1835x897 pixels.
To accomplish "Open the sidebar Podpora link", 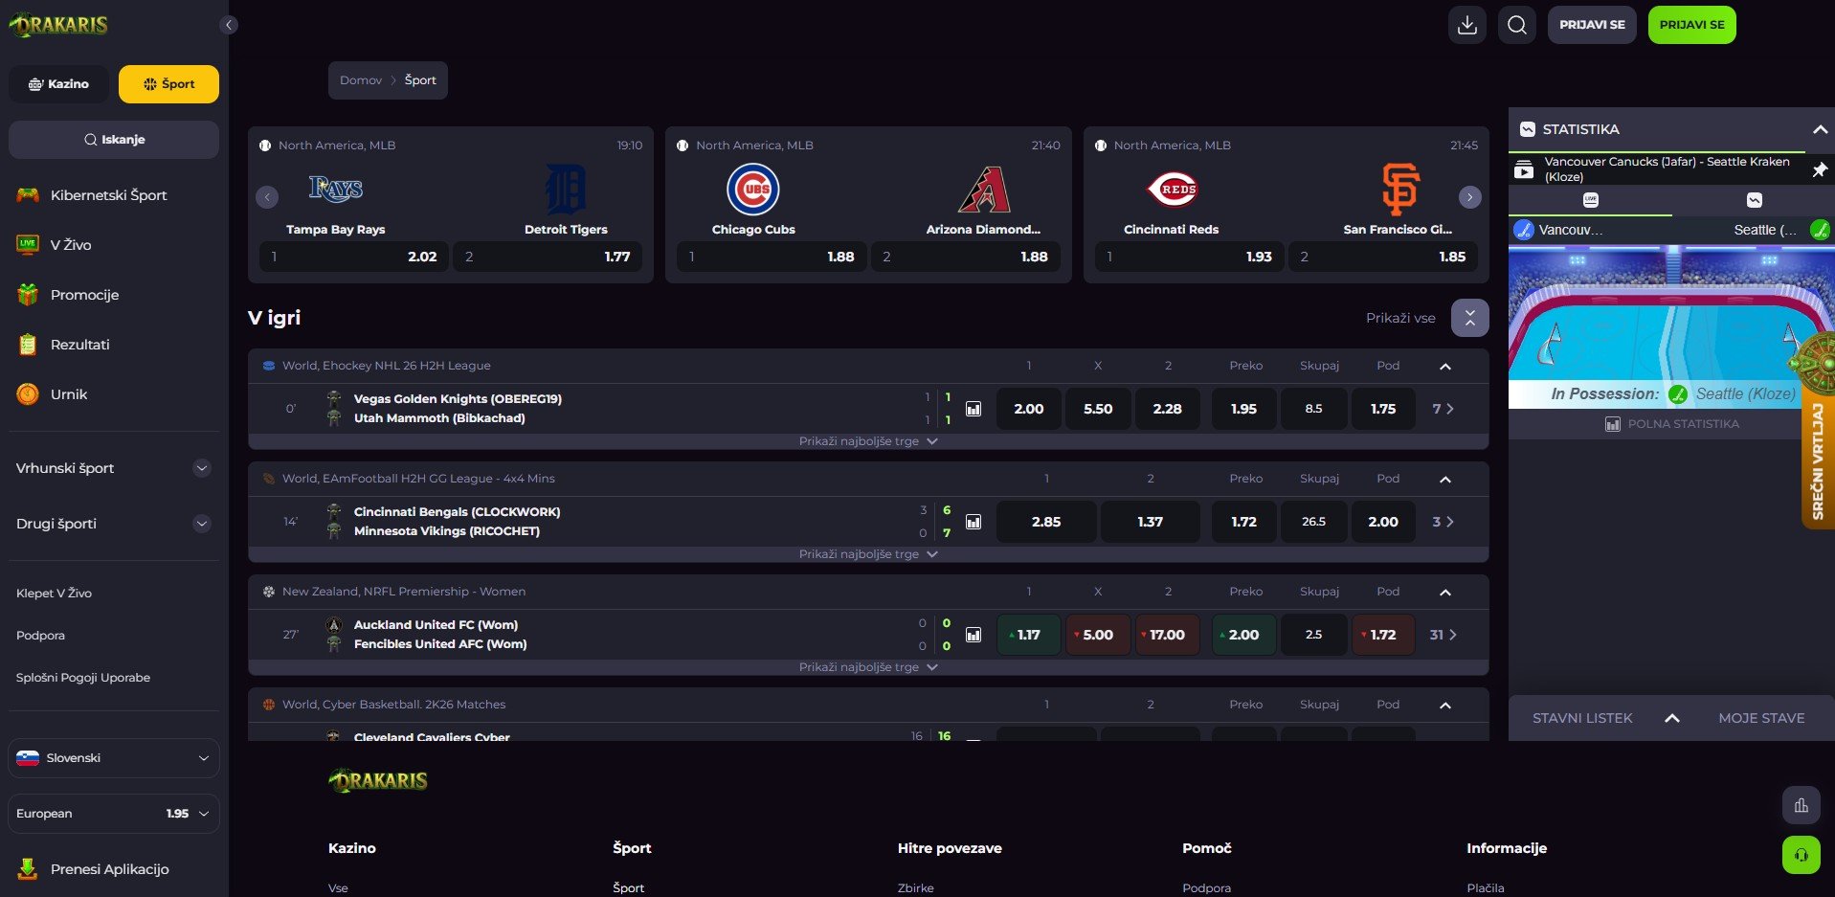I will pos(40,636).
